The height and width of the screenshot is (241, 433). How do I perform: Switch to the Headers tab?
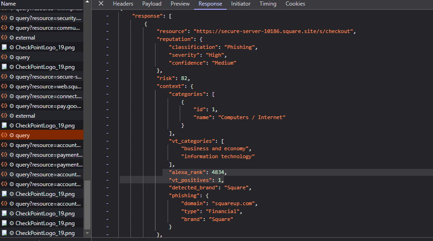[123, 4]
